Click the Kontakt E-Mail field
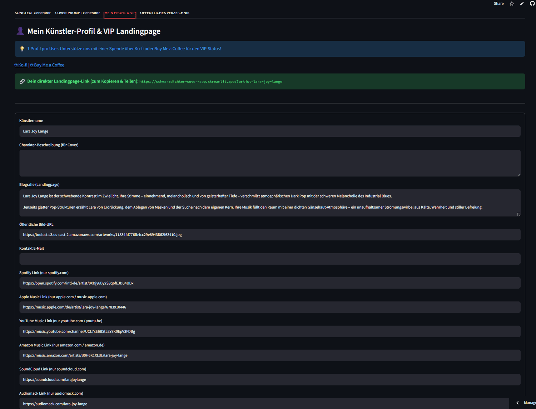536x409 pixels. [270, 259]
